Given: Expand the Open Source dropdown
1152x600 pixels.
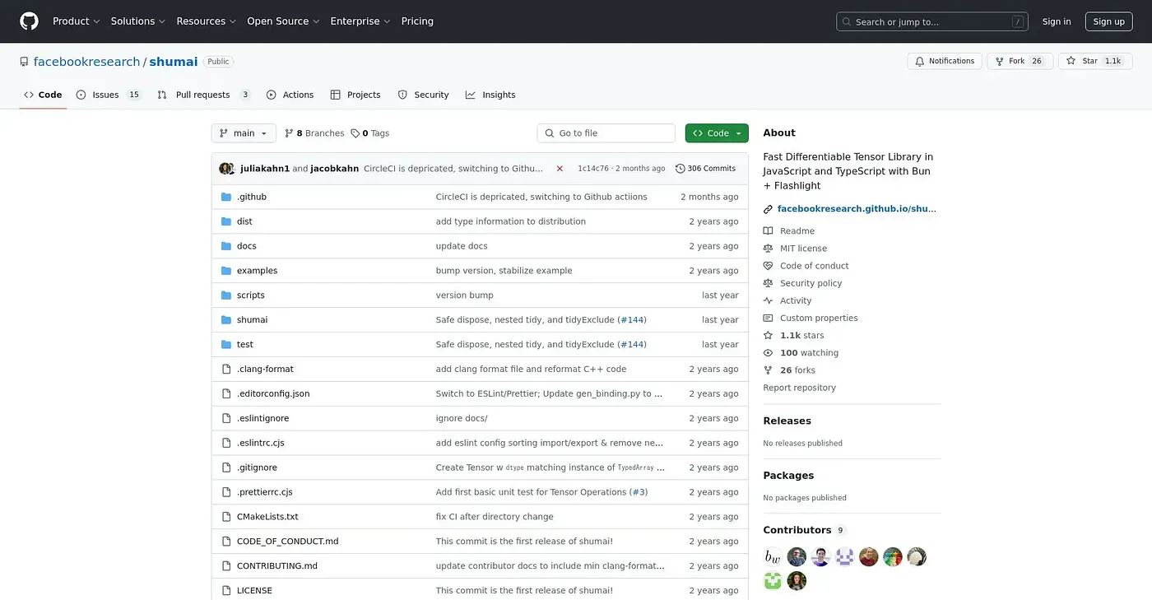Looking at the screenshot, I should pyautogui.click(x=283, y=21).
